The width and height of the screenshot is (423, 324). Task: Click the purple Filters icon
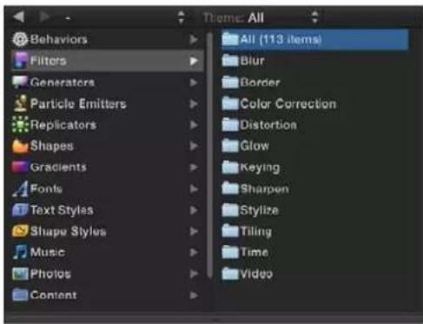coord(20,61)
